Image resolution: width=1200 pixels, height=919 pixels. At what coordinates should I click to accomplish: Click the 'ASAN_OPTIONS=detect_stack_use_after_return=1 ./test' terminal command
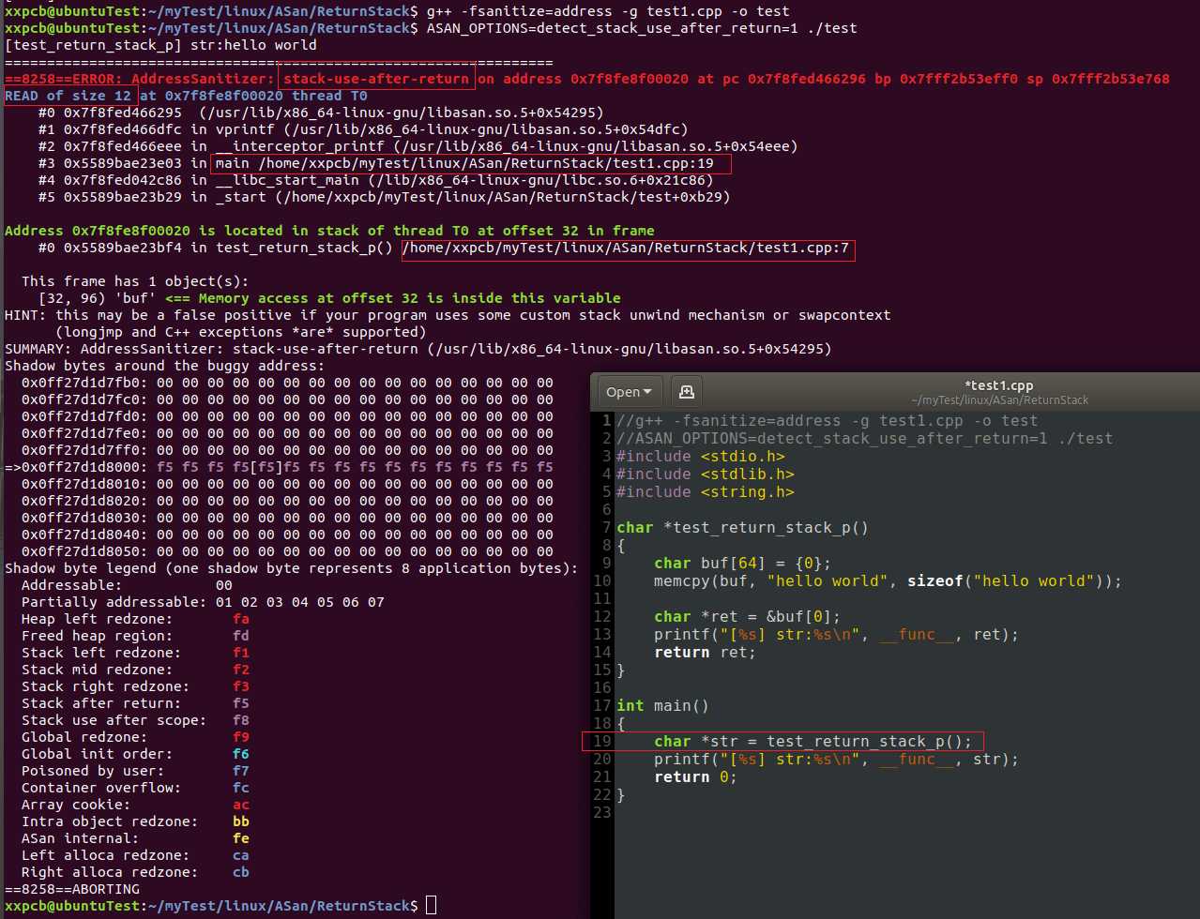(641, 28)
